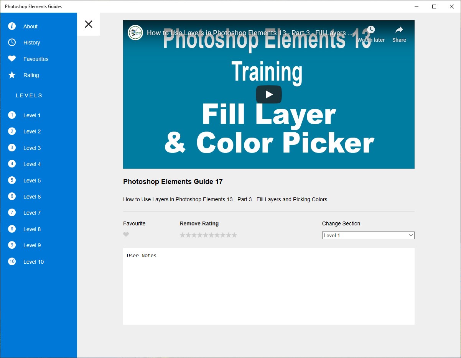Maximize the Photoshop Elements Guides window

(x=434, y=7)
